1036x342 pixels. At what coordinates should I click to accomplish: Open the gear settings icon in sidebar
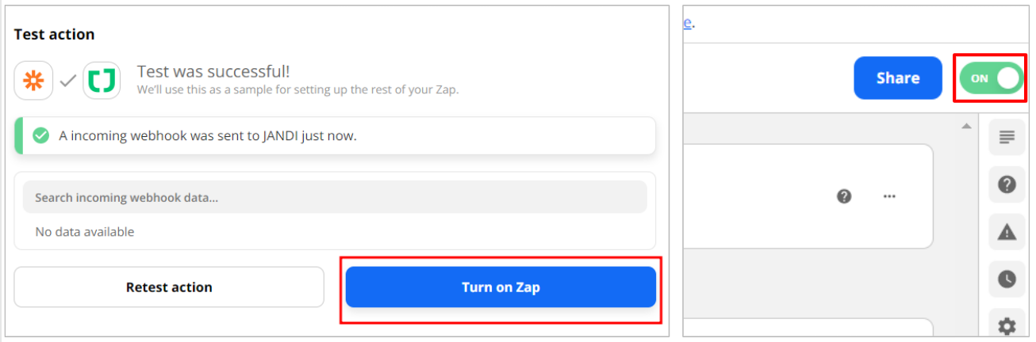tap(1007, 325)
